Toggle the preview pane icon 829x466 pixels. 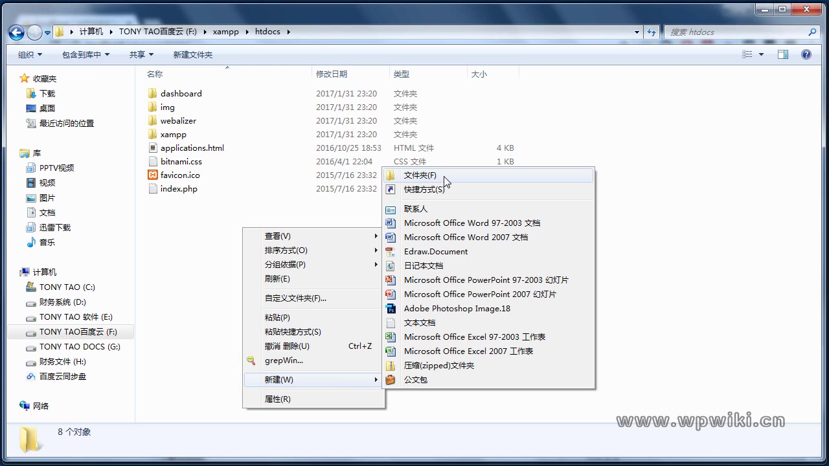[783, 54]
